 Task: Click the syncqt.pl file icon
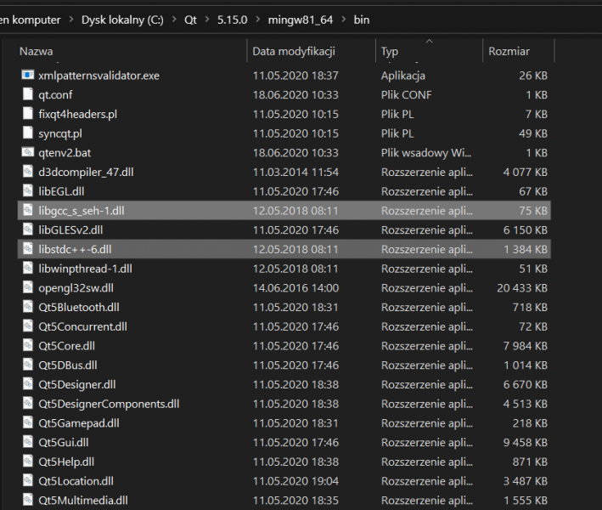(x=28, y=133)
